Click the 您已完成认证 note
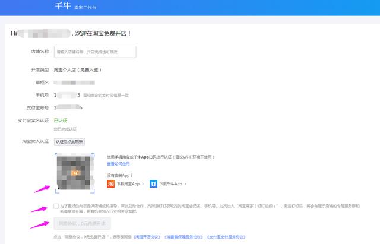The height and width of the screenshot is (244, 380). (65, 129)
